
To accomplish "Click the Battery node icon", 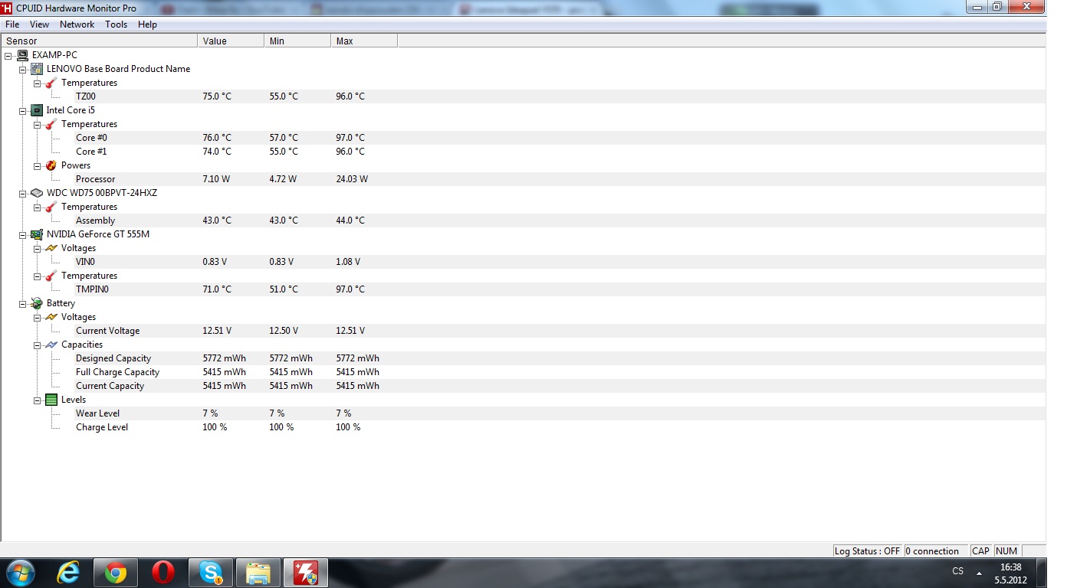I will coord(37,303).
